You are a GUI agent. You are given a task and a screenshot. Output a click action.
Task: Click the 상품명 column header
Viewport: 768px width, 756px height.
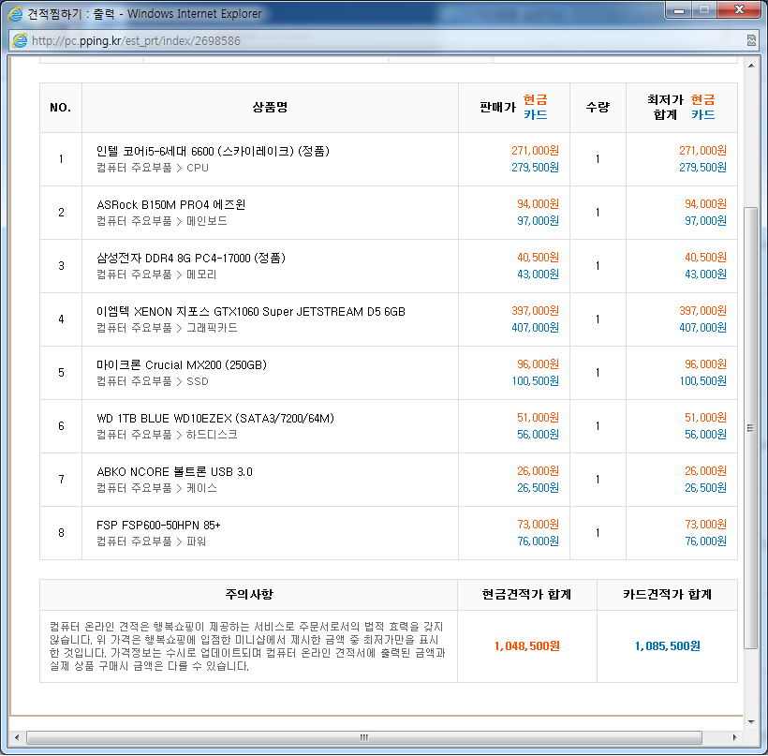(270, 108)
